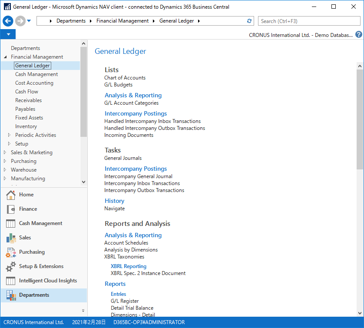Screen dimensions: 364x328
Task: Open the navigation history dropdown arrow
Action: point(29,21)
